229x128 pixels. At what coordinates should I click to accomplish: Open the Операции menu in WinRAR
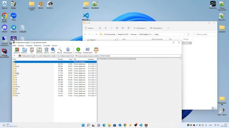point(29,46)
